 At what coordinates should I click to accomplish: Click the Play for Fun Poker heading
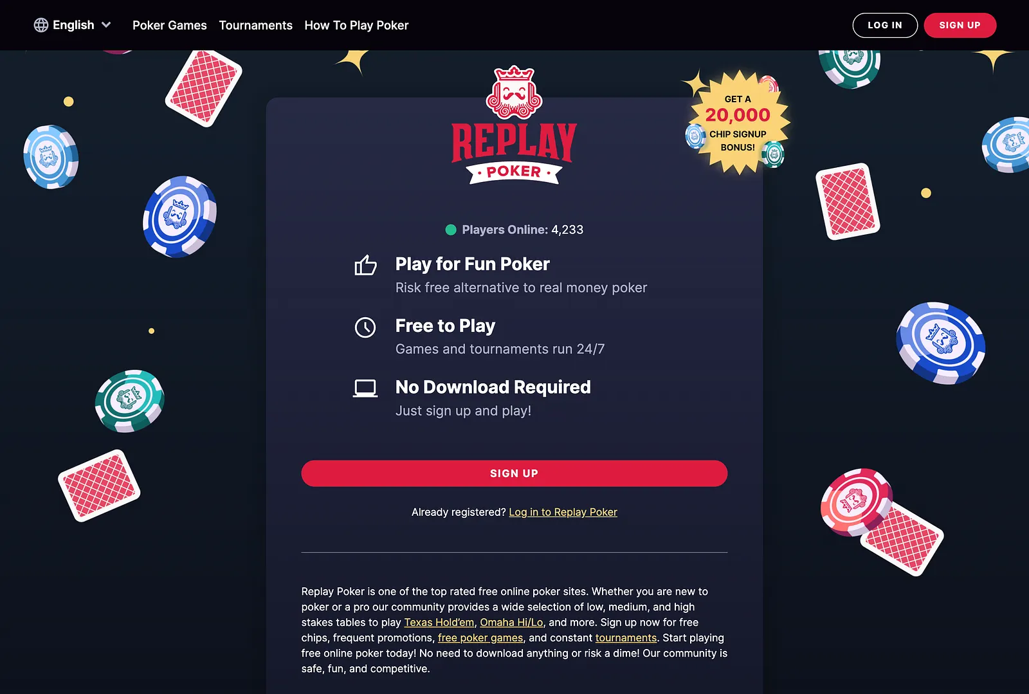[x=473, y=264]
